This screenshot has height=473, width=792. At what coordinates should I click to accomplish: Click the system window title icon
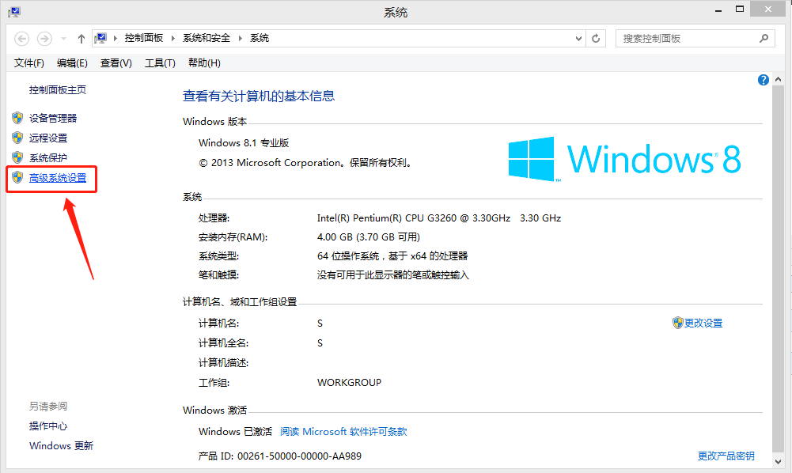click(x=14, y=12)
